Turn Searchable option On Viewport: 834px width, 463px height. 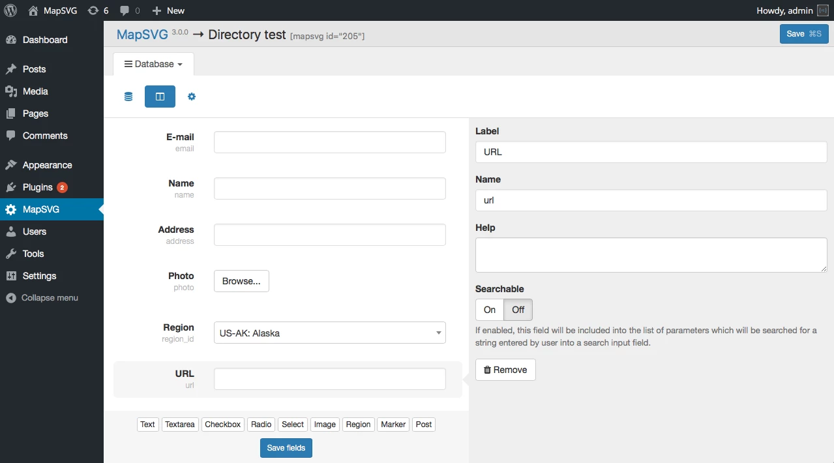[x=490, y=310]
